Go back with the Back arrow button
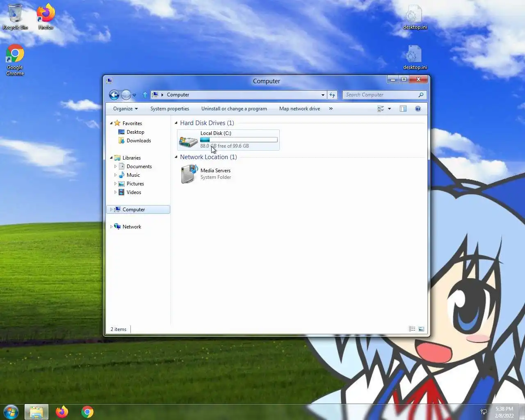525x420 pixels. (x=114, y=95)
